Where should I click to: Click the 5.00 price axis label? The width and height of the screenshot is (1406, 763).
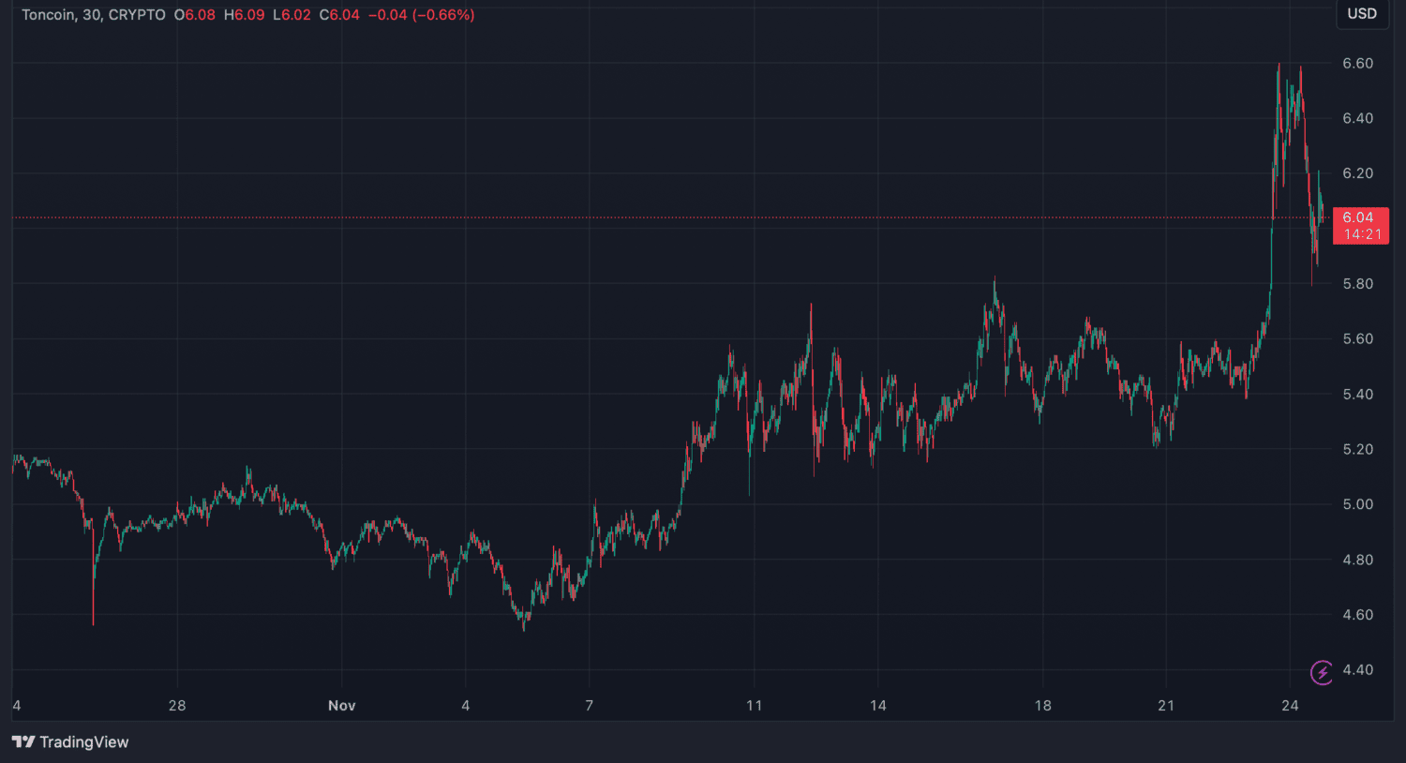point(1357,504)
